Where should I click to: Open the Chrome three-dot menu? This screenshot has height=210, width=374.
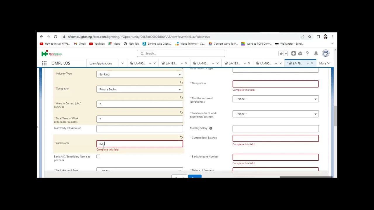coord(333,37)
